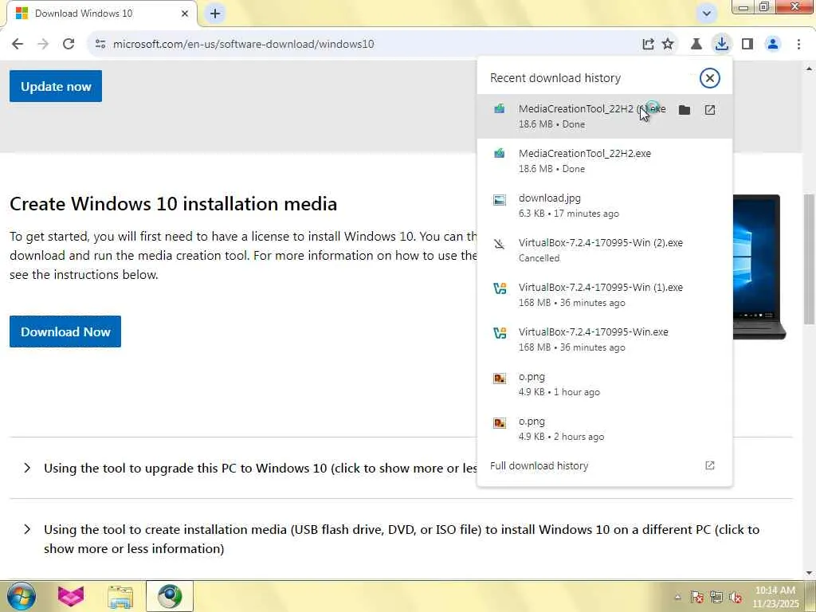
Task: Open Chrome three-dot menu
Action: (x=798, y=45)
